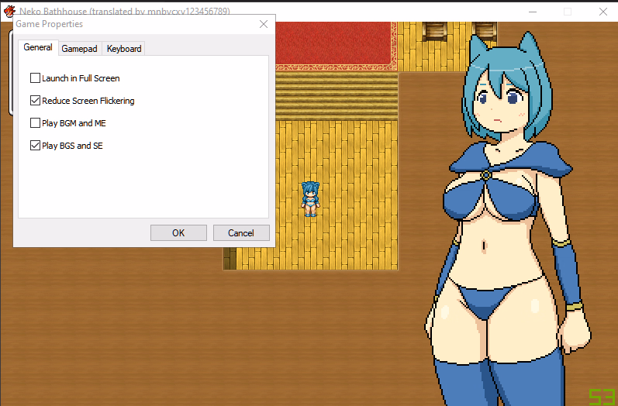Close the Game Properties dialog
The image size is (618, 406).
pos(264,24)
